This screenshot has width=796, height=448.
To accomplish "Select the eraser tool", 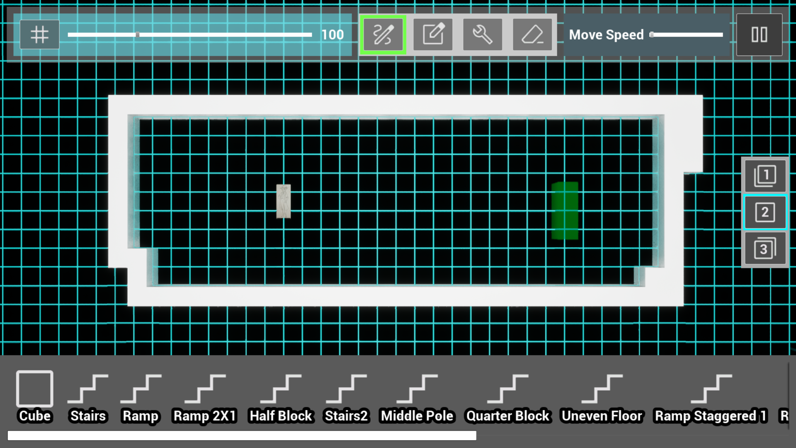I will [532, 34].
